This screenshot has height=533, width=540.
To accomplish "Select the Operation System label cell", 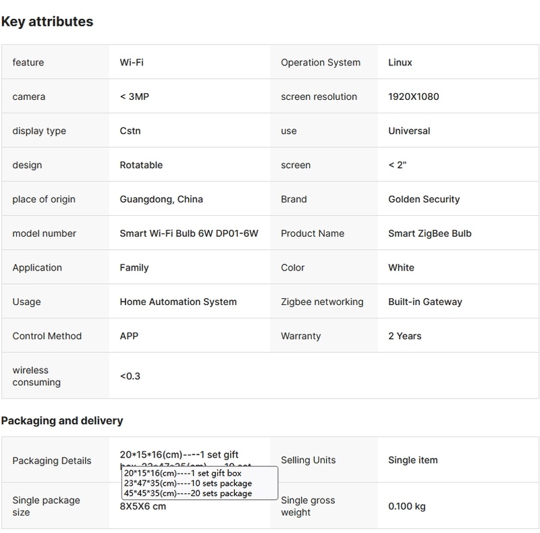I will coord(321,63).
